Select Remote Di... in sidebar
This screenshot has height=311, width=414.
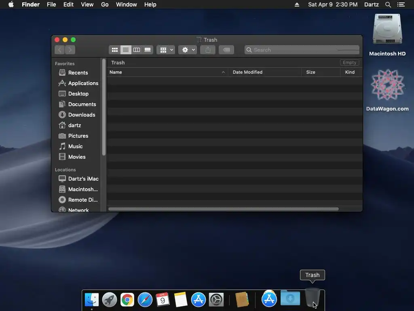[x=78, y=200]
